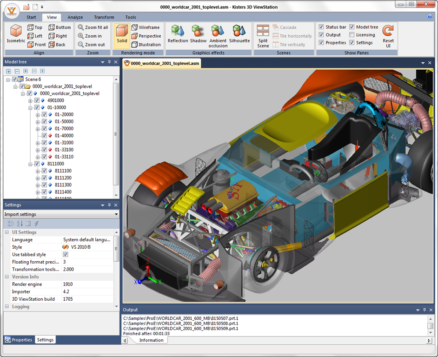Enable the Shadow graphics effect
The height and width of the screenshot is (357, 438).
pos(198,34)
